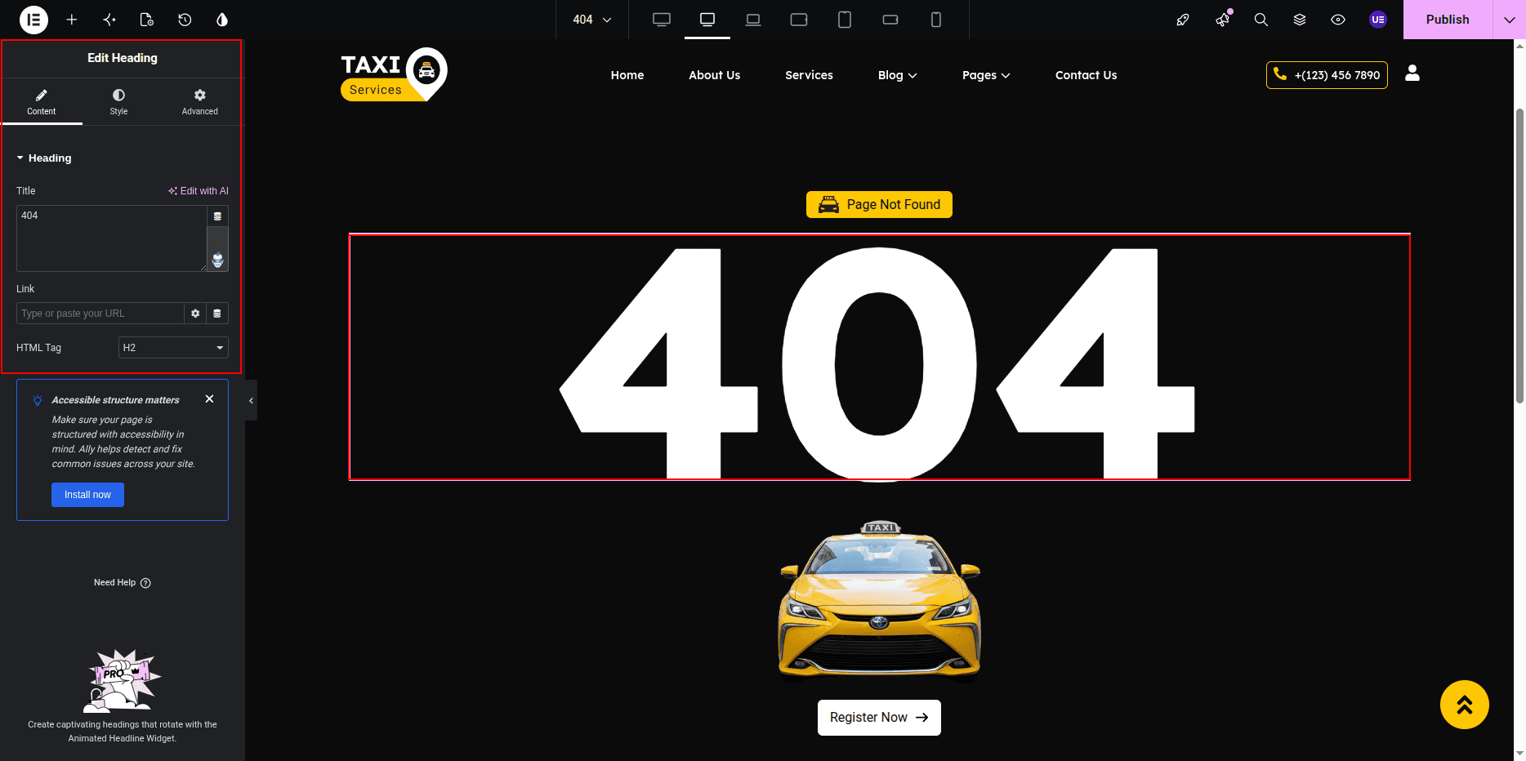Open History clock icon
1526x761 pixels.
pyautogui.click(x=185, y=20)
